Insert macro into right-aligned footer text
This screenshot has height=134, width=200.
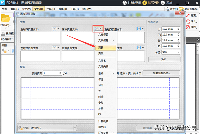139,48
